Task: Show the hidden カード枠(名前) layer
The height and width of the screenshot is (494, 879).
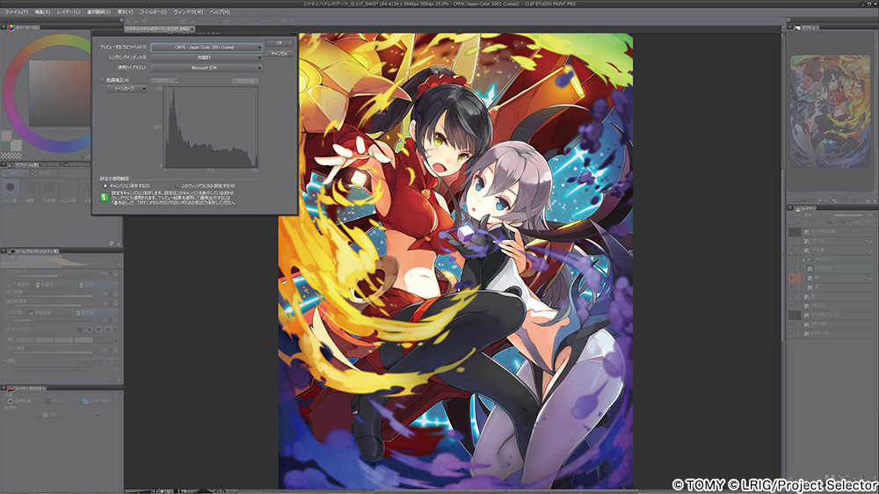Action: click(792, 231)
